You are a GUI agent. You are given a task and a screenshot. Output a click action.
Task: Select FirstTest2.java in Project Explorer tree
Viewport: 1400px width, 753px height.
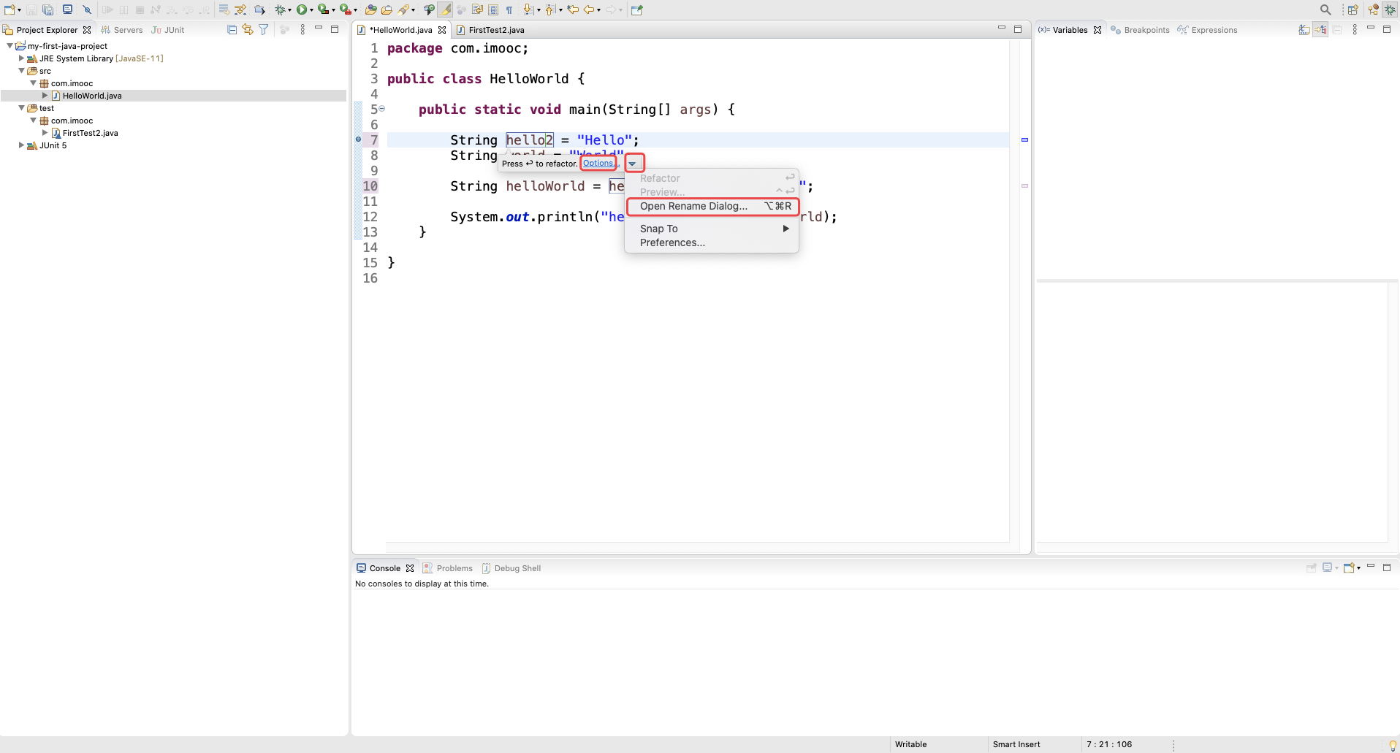pyautogui.click(x=90, y=133)
